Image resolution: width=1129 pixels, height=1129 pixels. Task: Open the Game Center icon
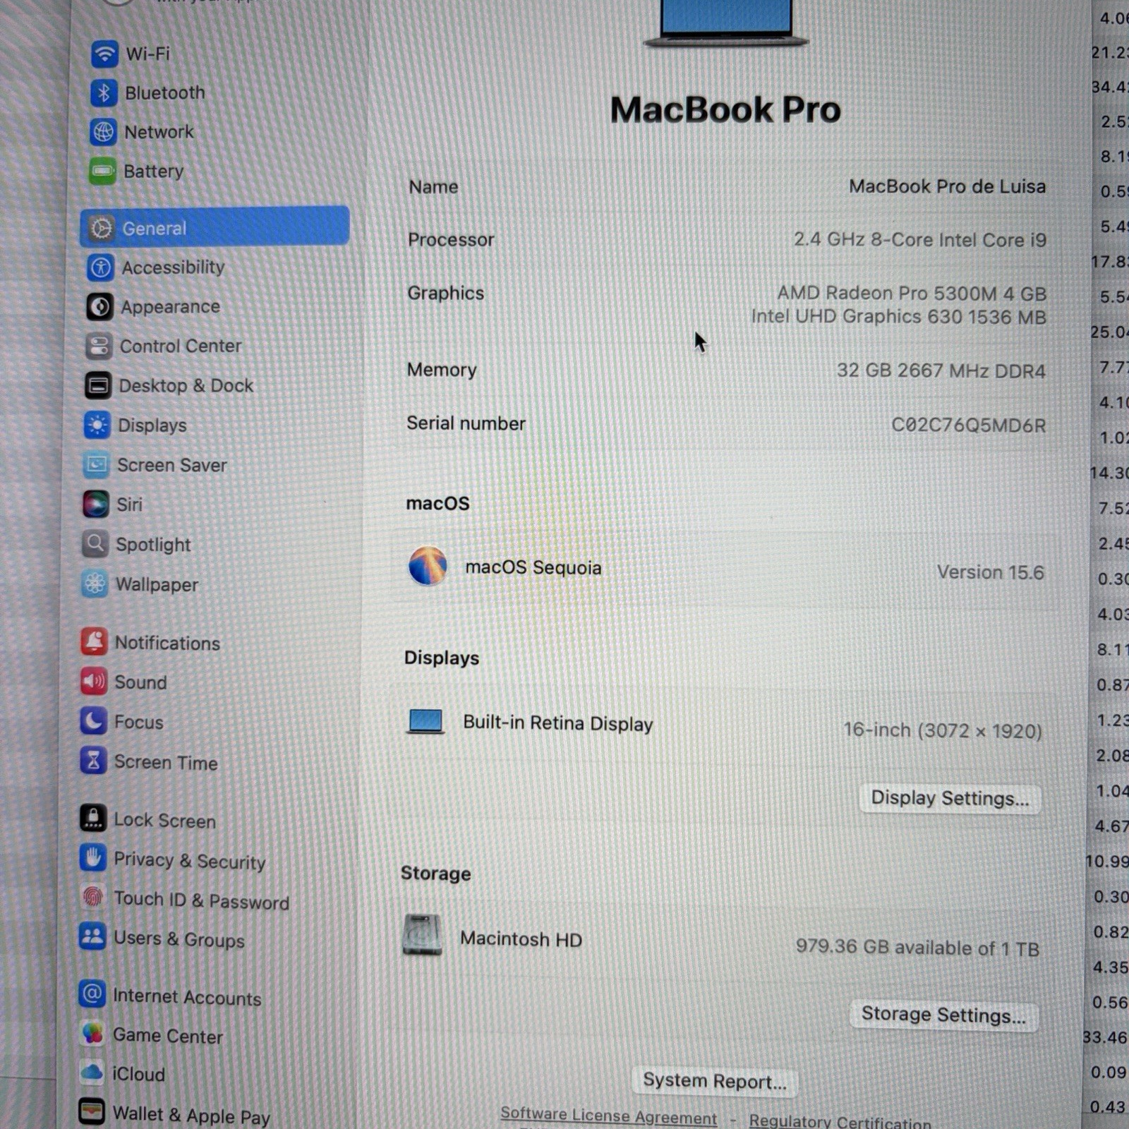point(92,1034)
